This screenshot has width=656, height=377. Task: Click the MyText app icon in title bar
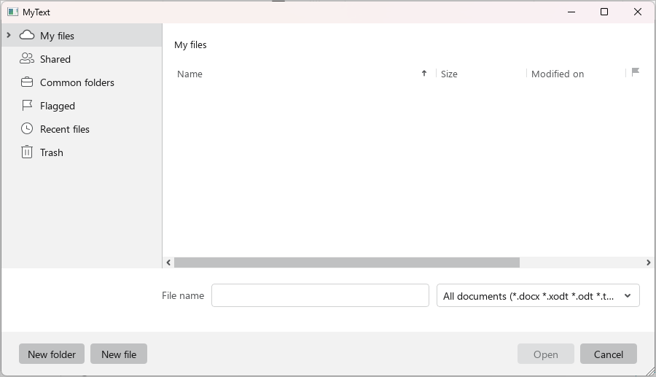pyautogui.click(x=12, y=12)
